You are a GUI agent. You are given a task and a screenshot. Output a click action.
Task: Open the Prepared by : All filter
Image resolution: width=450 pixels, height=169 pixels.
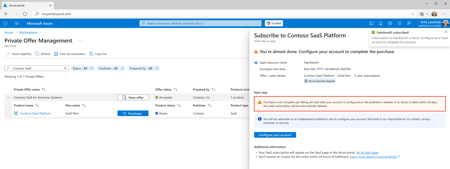click(141, 68)
